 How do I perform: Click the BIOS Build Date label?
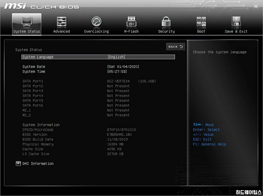pyautogui.click(x=38, y=139)
